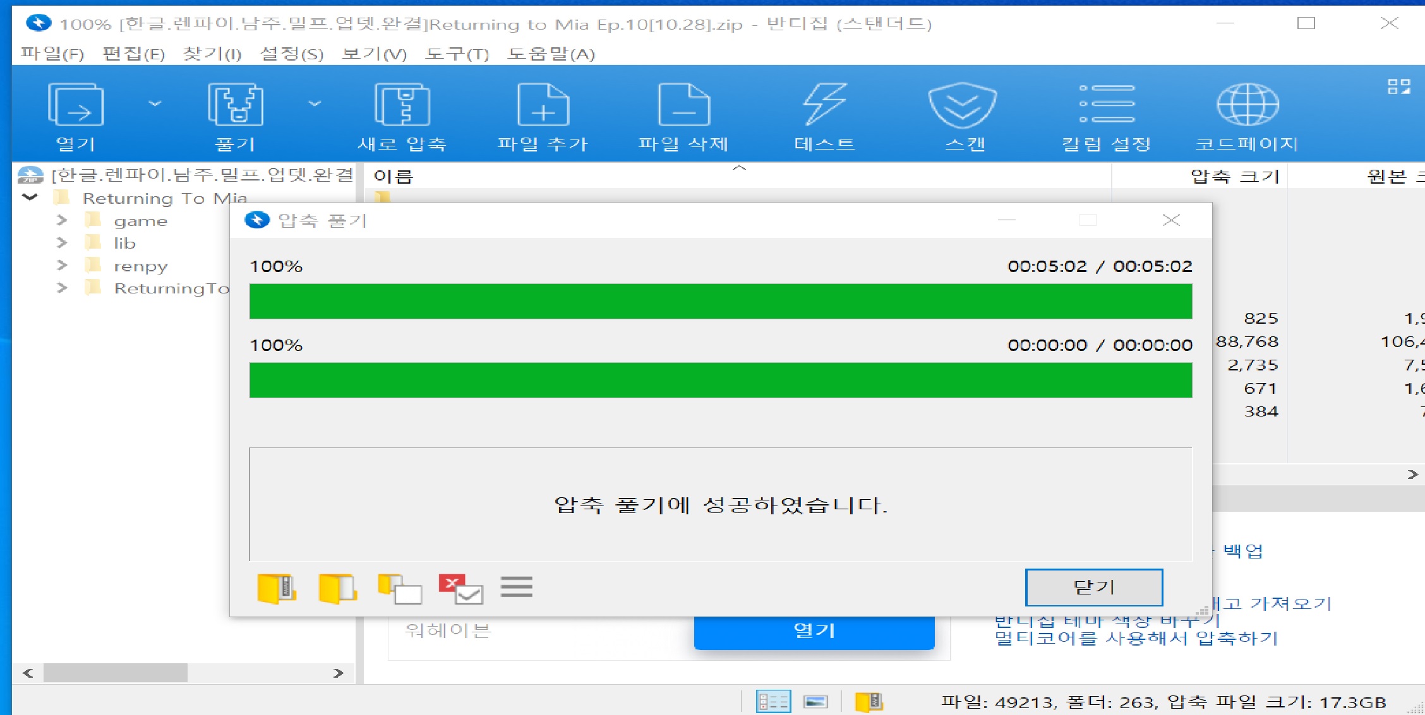Click the red X checkmark icon in dialog

point(461,588)
